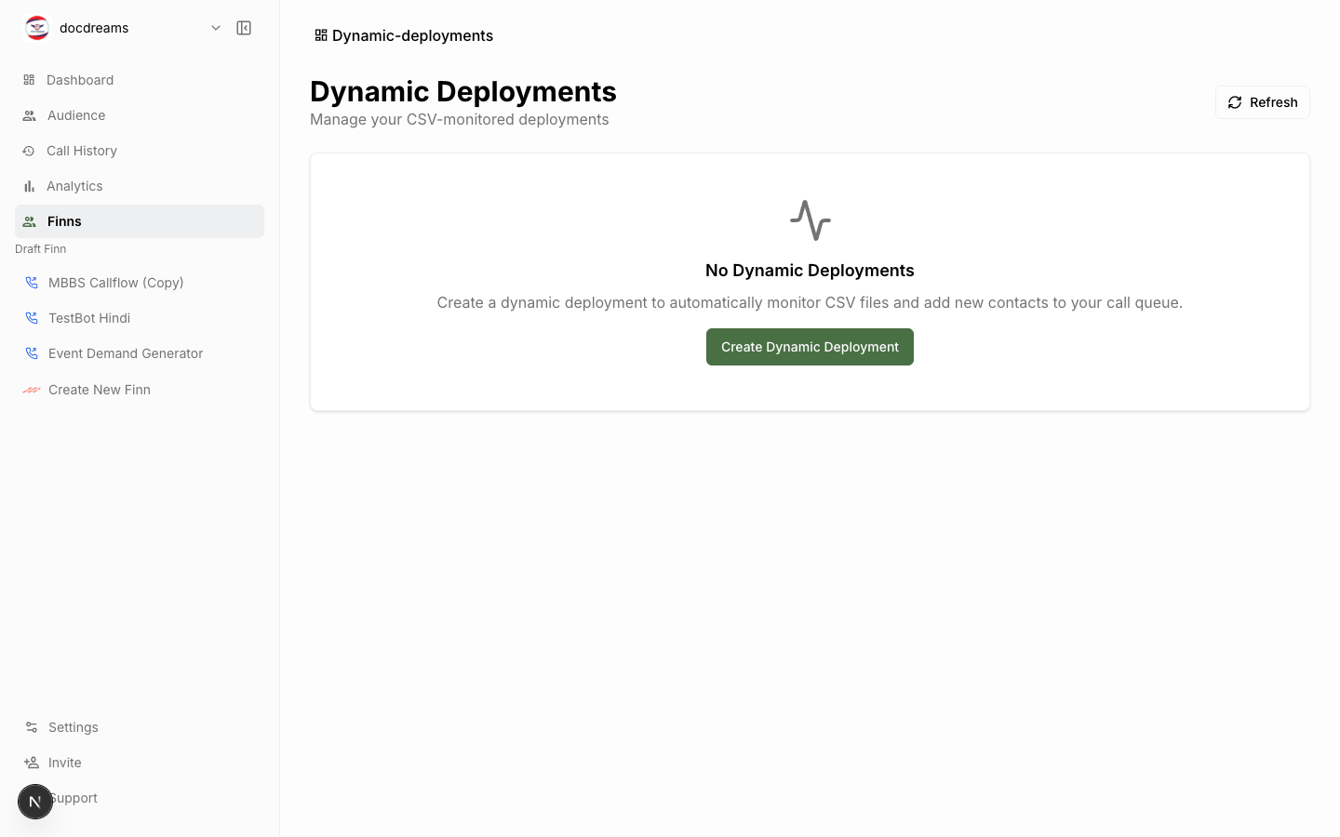Open the Dashboard menu item

click(x=140, y=80)
